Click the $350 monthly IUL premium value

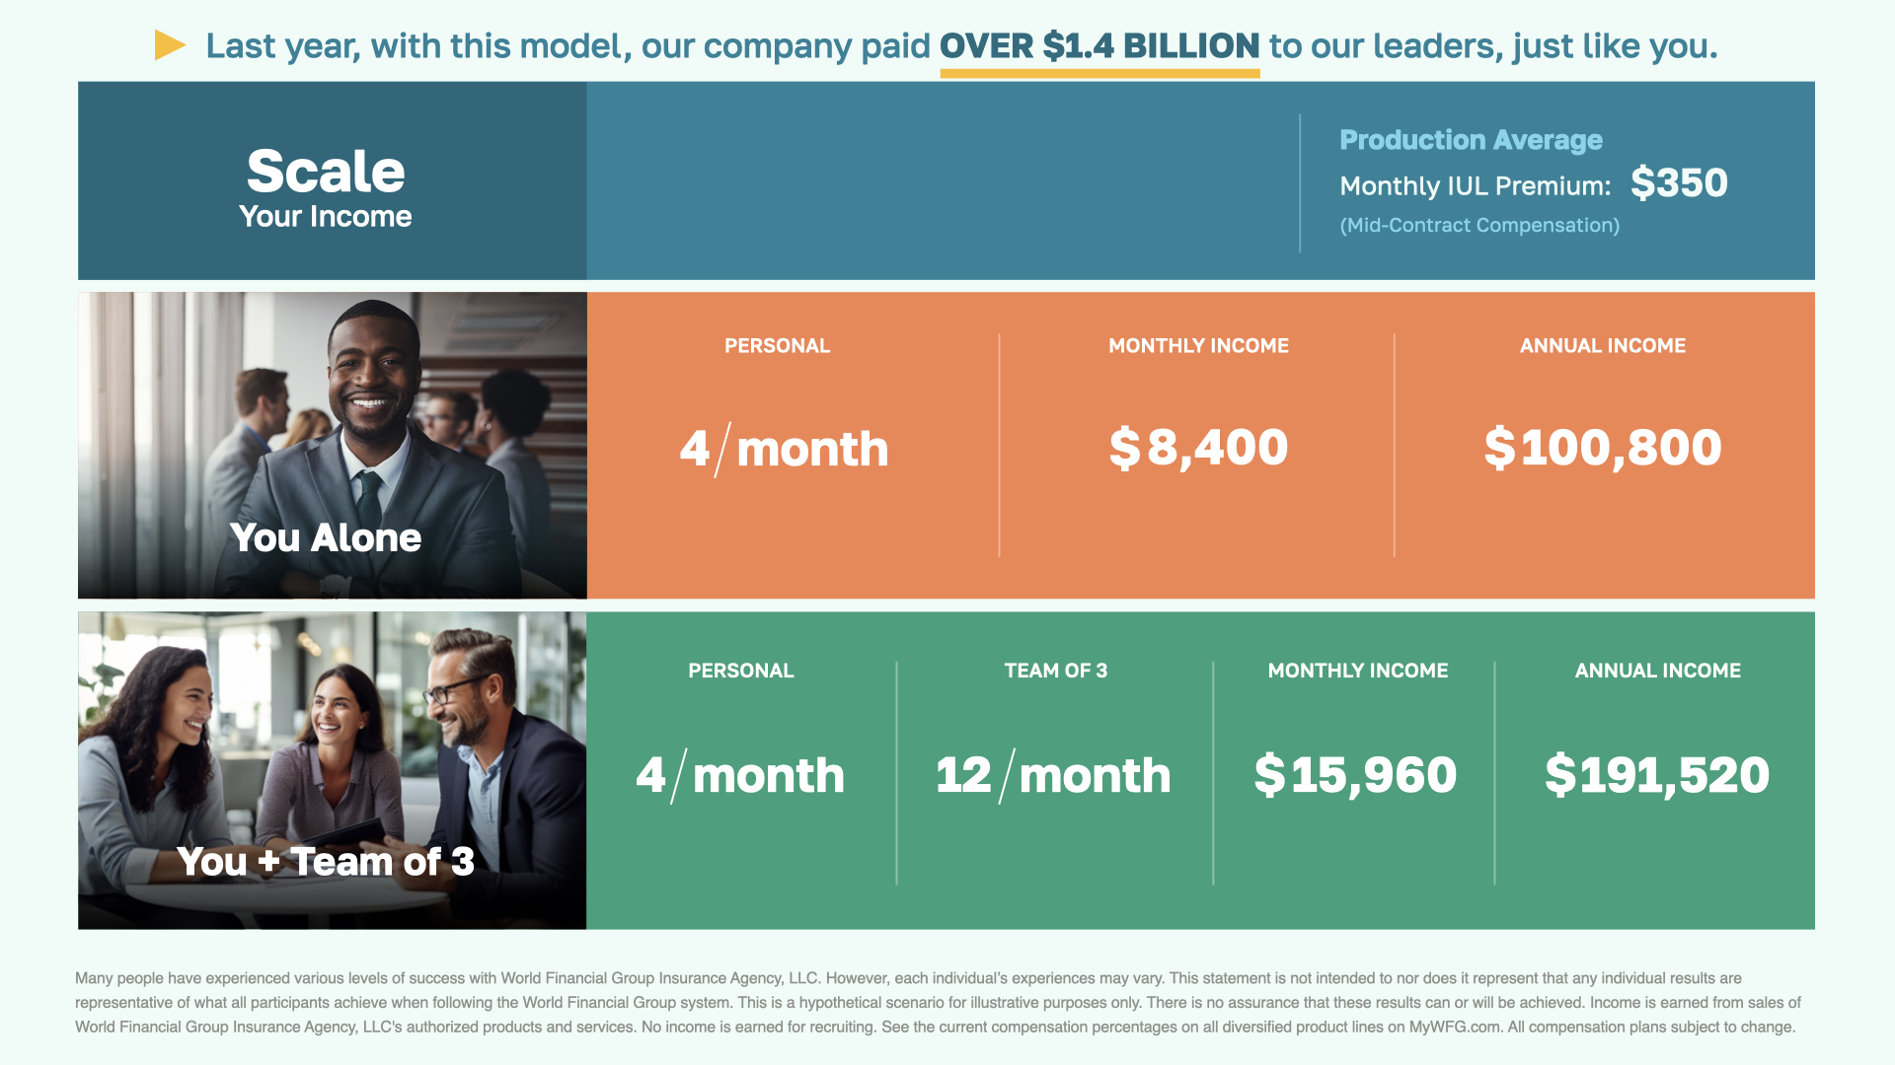1678,183
